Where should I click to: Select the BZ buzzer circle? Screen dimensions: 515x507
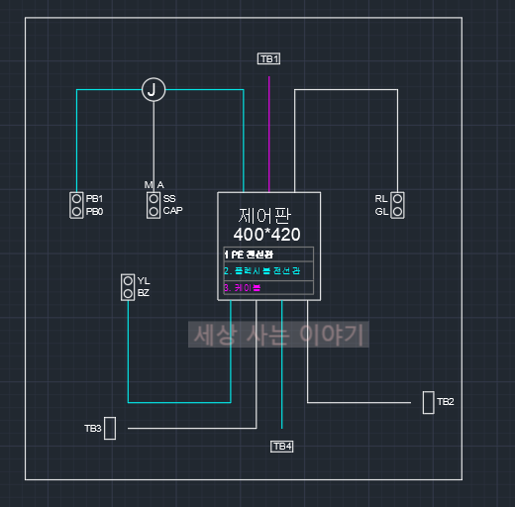click(128, 293)
